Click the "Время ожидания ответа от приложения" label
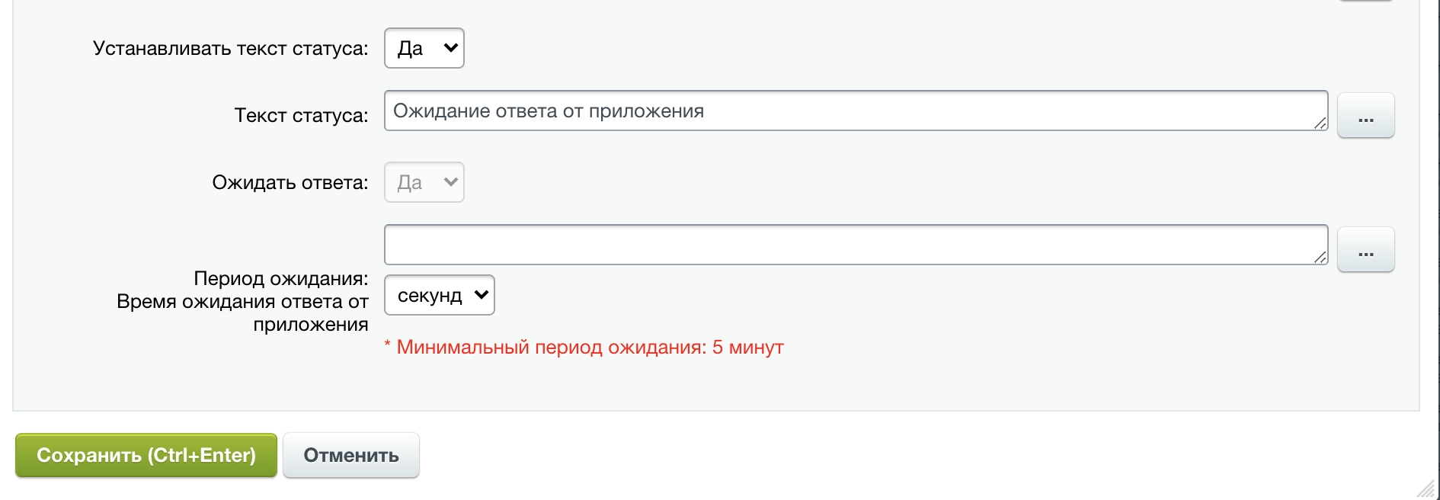Viewport: 1440px width, 500px height. point(244,312)
